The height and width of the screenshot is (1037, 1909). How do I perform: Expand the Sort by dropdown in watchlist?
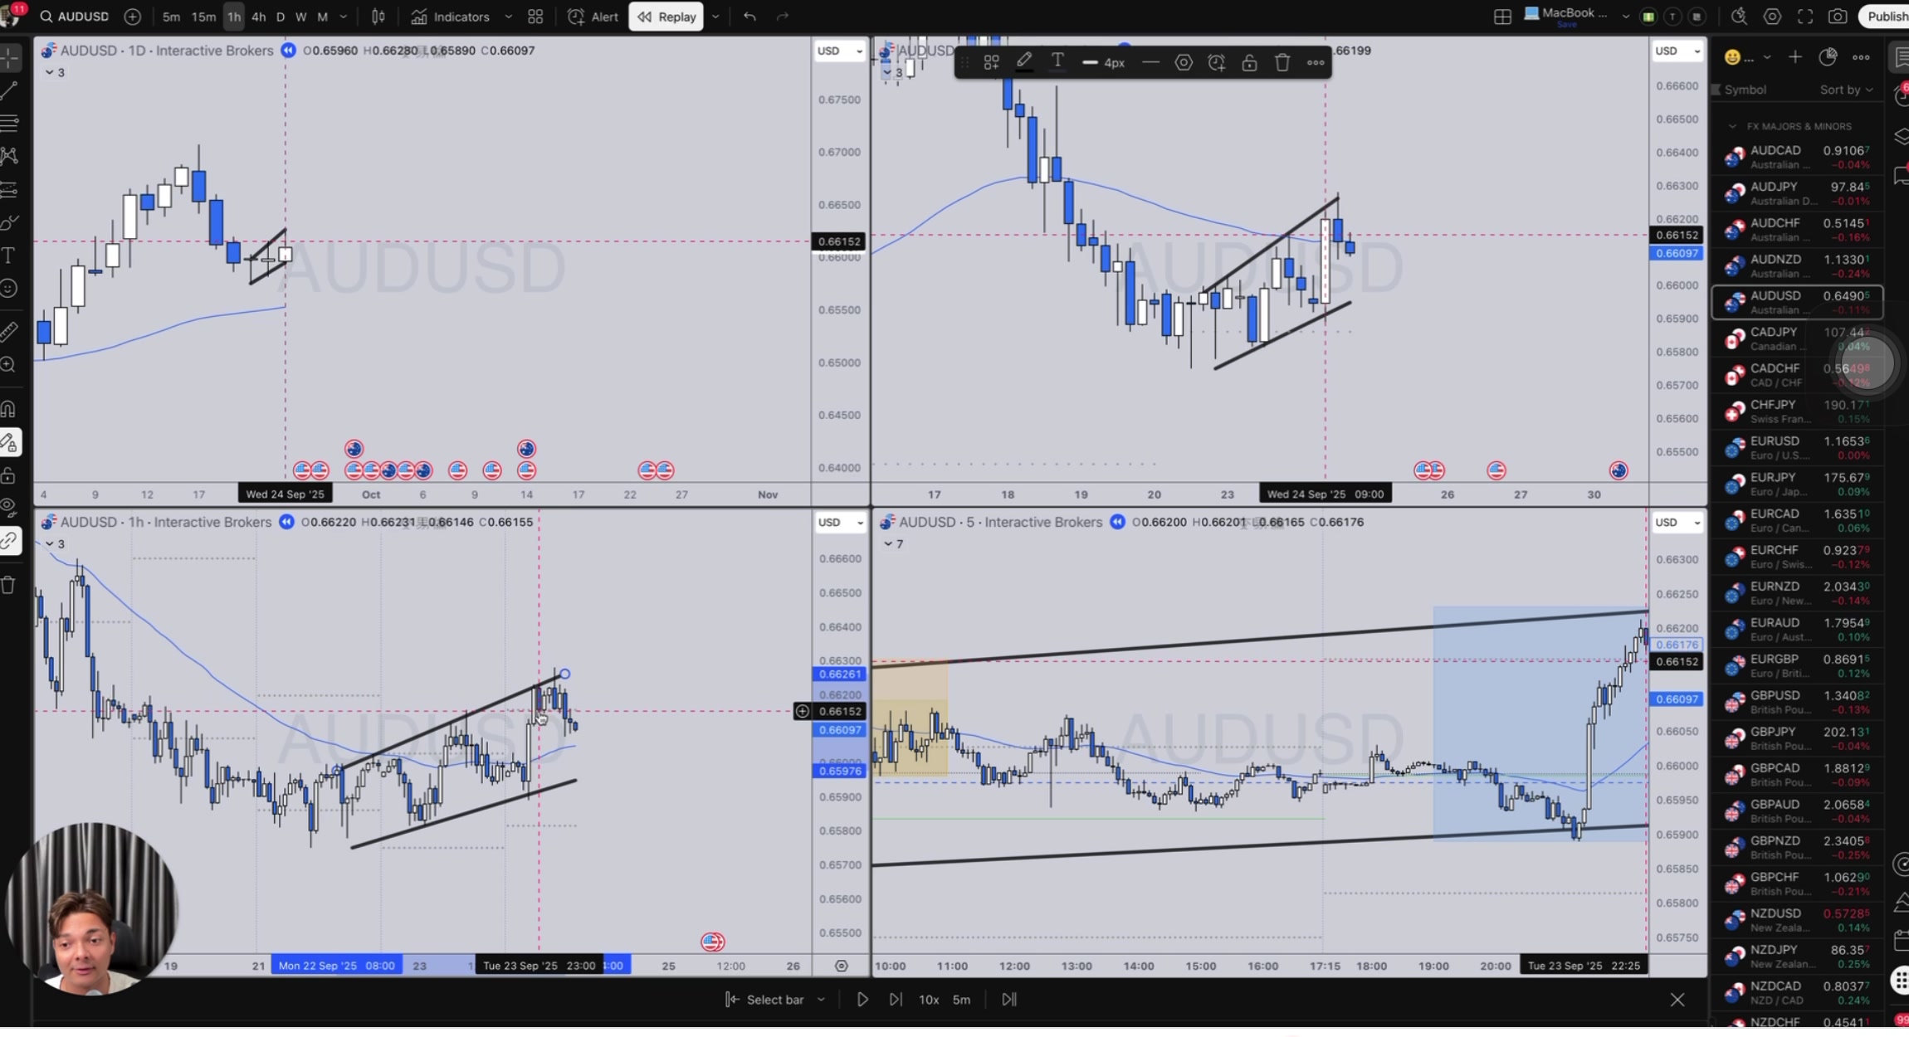point(1845,90)
